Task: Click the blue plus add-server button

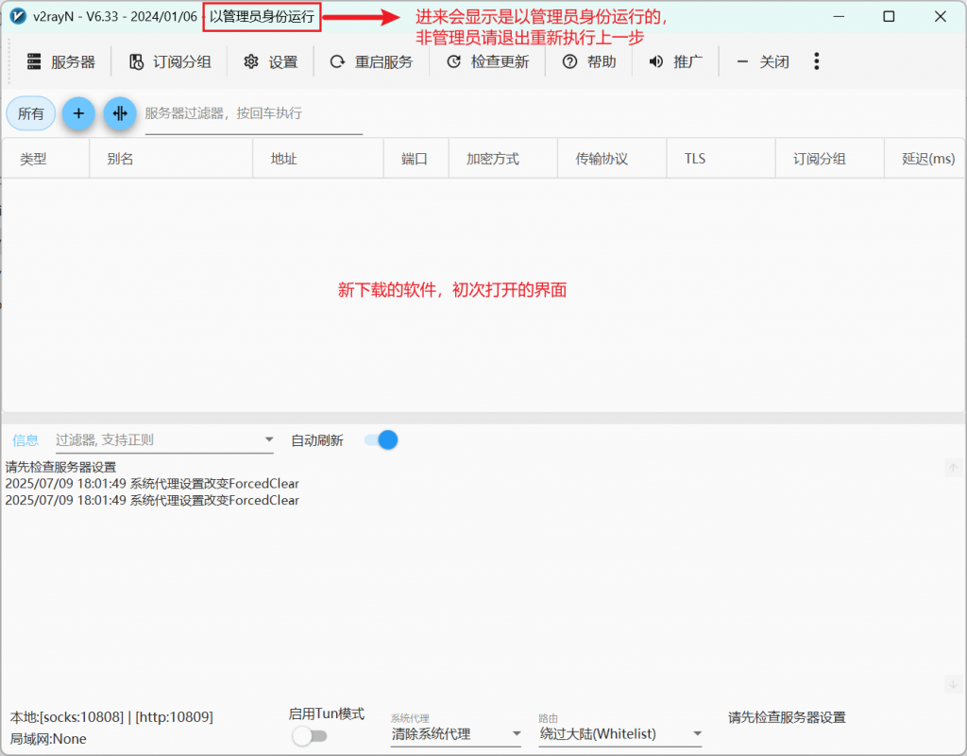Action: coord(78,113)
